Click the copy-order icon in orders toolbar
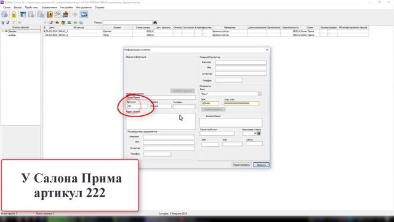 point(81,23)
